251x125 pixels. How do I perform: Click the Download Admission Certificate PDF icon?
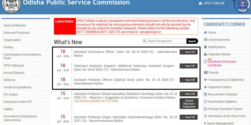coord(205,61)
